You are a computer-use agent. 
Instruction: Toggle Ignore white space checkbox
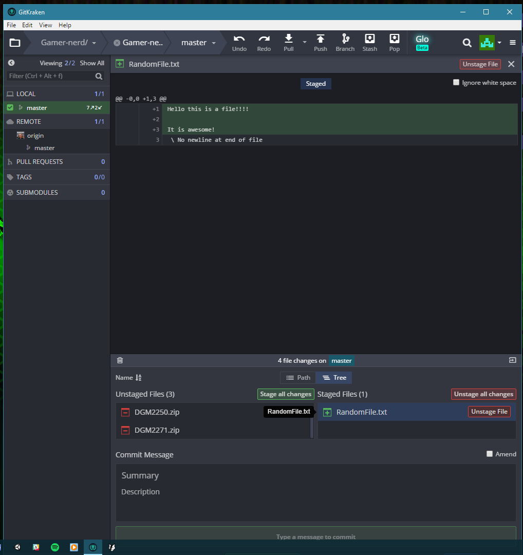pyautogui.click(x=456, y=82)
